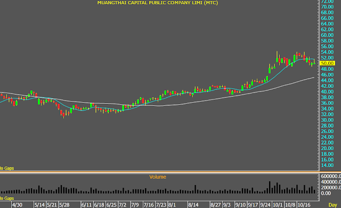Click the 10/8 date label
This screenshot has height=208, width=341.
pyautogui.click(x=290, y=205)
